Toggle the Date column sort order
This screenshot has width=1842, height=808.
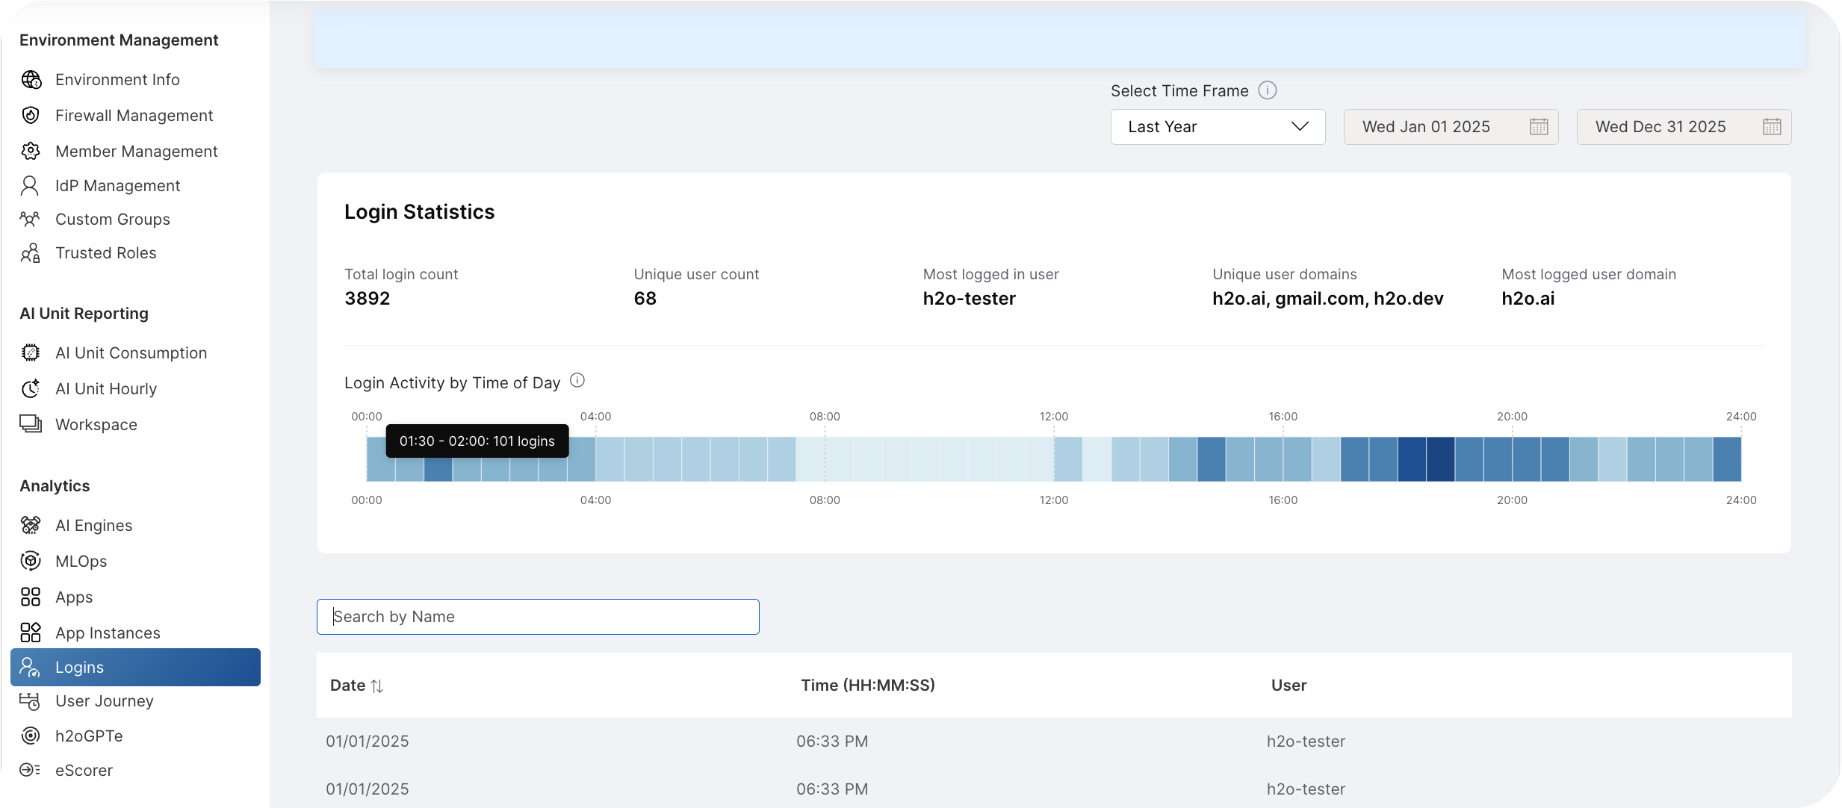click(x=378, y=686)
